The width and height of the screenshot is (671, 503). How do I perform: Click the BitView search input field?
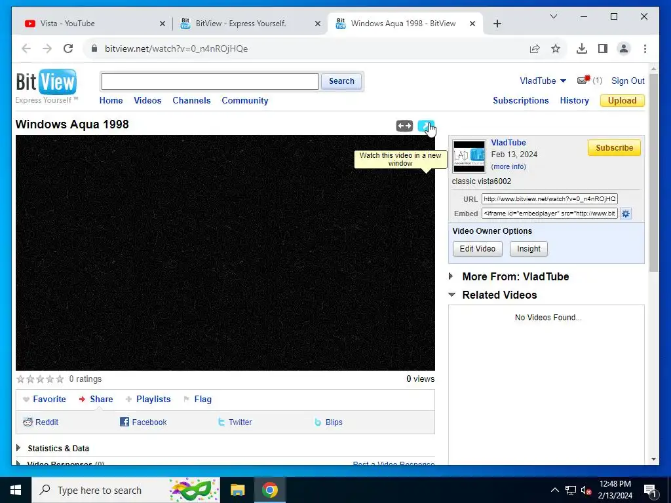[x=210, y=81]
